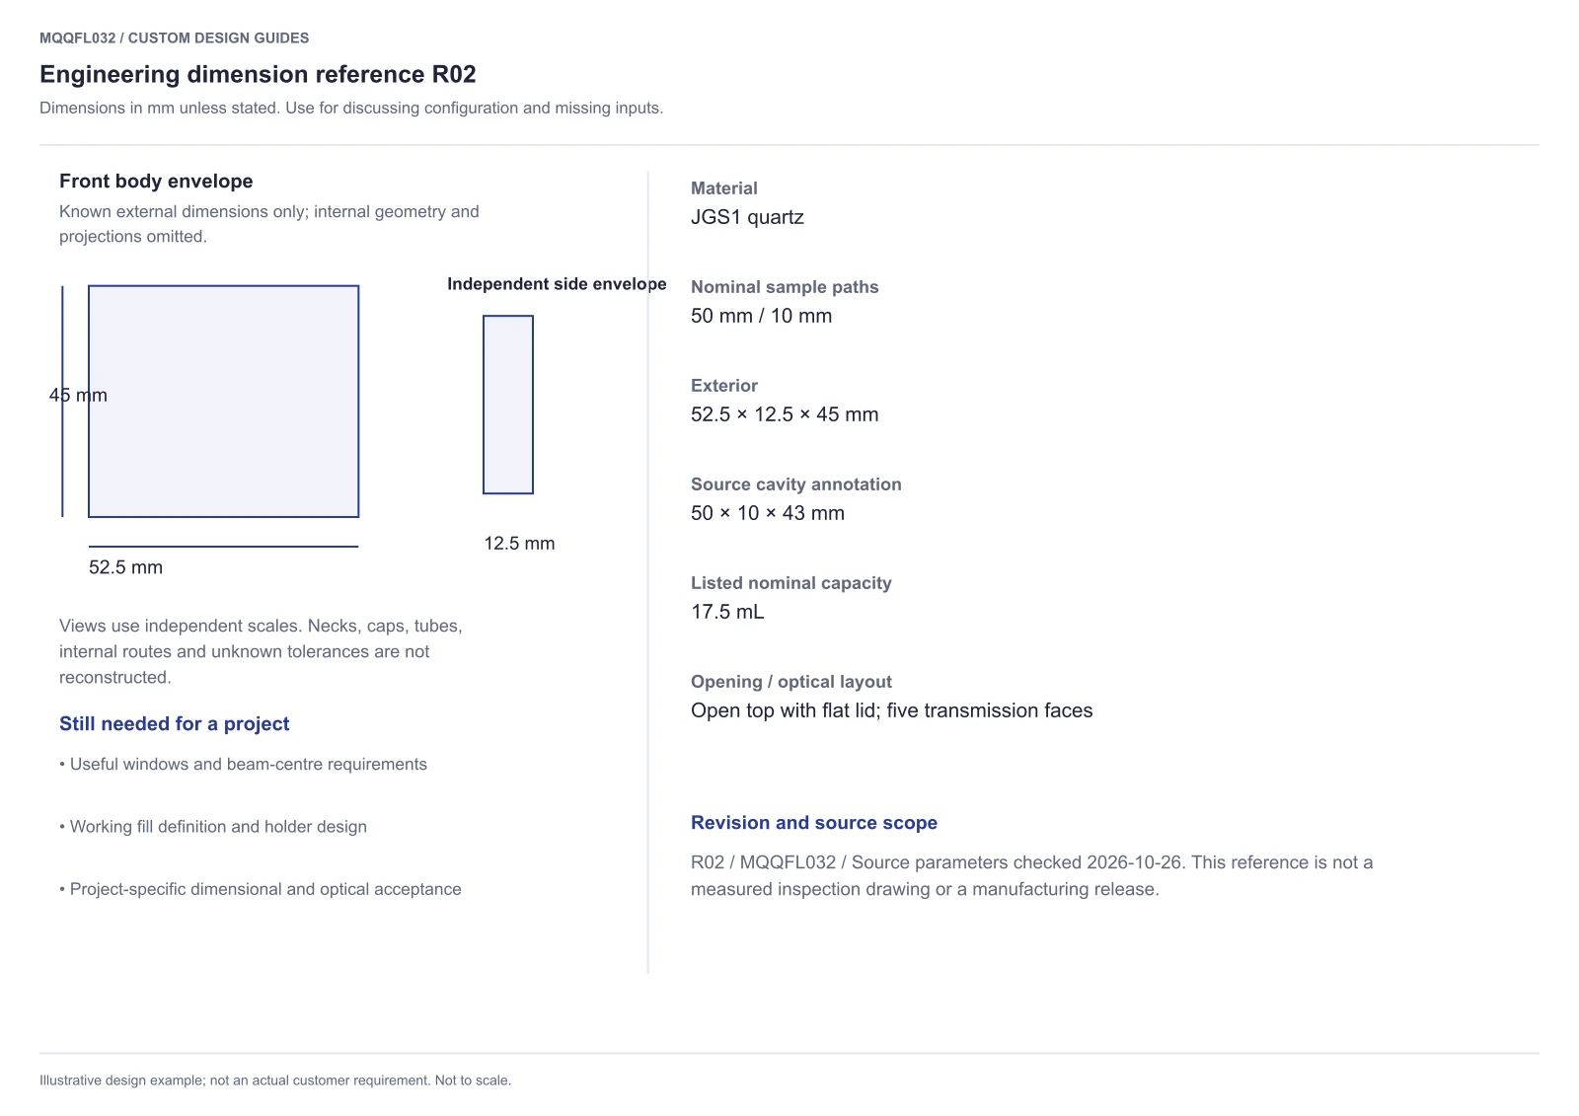Click the '45 mm' height label
The image size is (1579, 1116).
point(78,395)
